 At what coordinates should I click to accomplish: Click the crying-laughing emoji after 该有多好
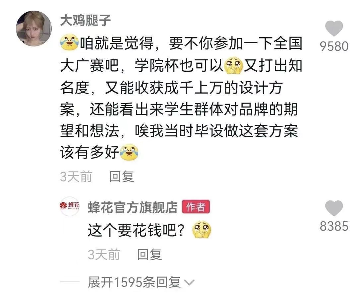click(129, 152)
